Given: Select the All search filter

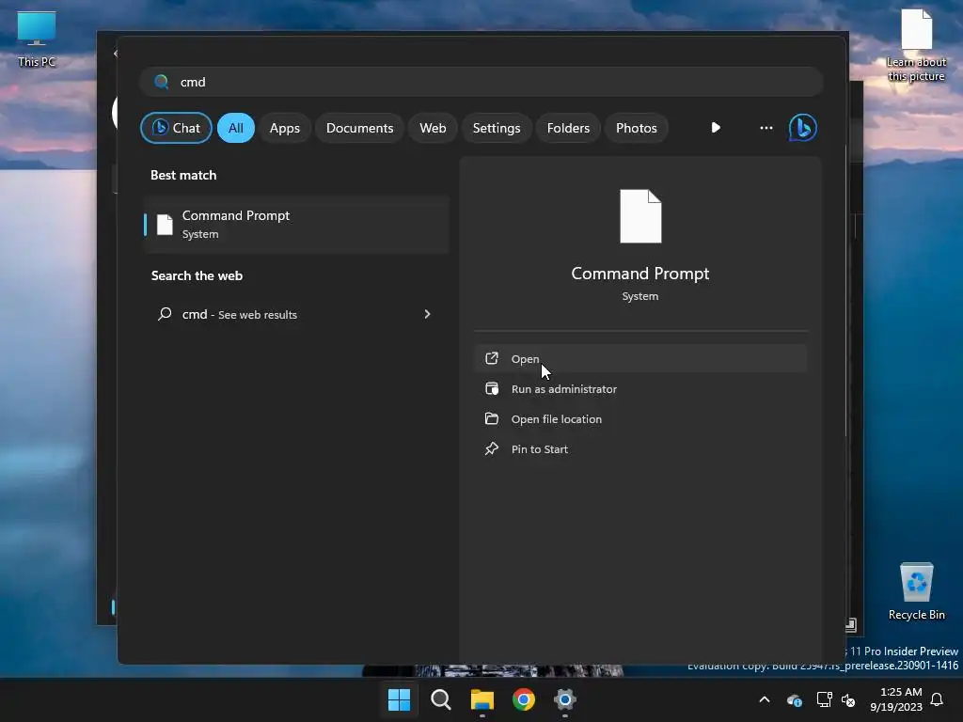Looking at the screenshot, I should coord(236,128).
